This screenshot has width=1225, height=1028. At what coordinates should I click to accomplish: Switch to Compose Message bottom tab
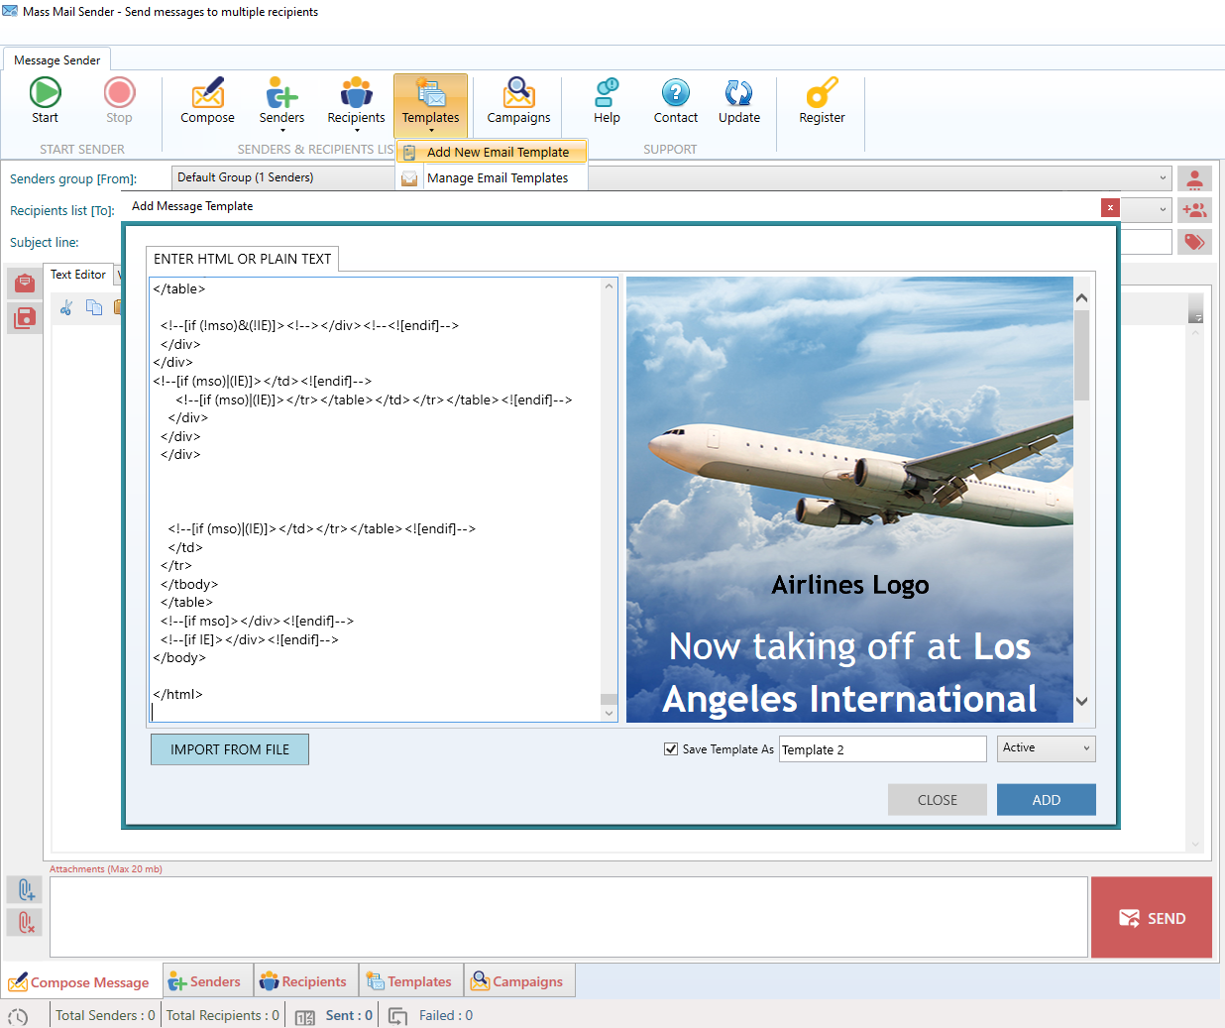click(x=79, y=982)
